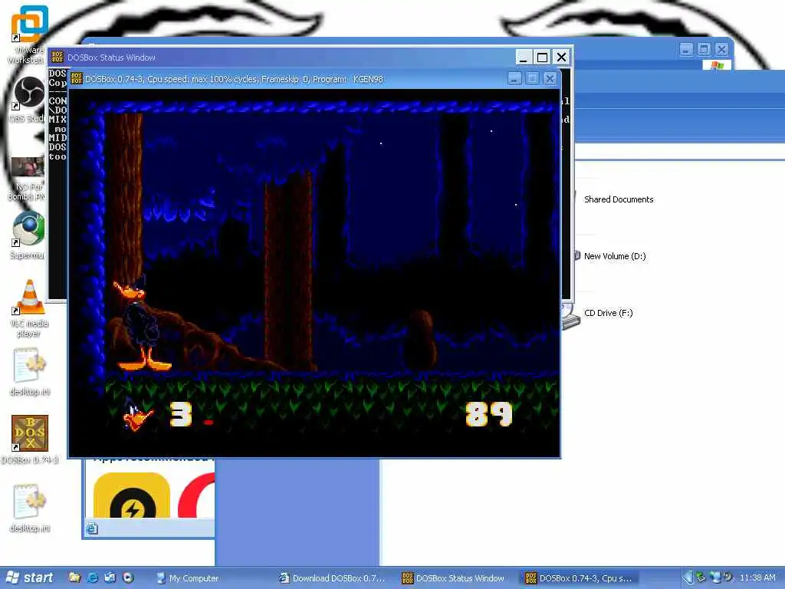The height and width of the screenshot is (589, 785).
Task: Open the media player Quick Launch icon
Action: coord(128,578)
